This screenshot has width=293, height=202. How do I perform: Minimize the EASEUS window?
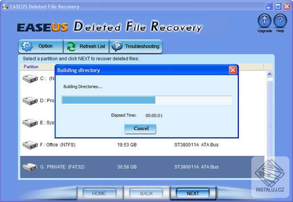coord(269,7)
